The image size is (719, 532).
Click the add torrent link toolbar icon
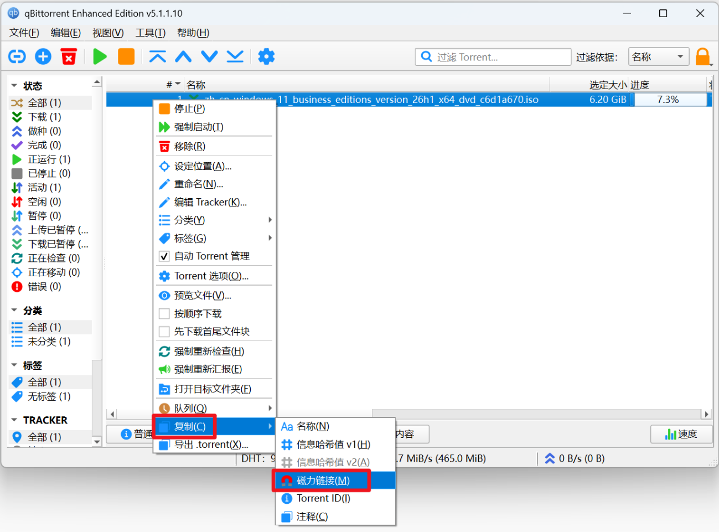[17, 56]
